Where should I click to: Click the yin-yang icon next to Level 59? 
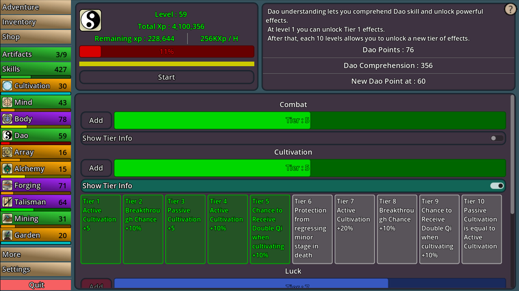click(x=90, y=20)
